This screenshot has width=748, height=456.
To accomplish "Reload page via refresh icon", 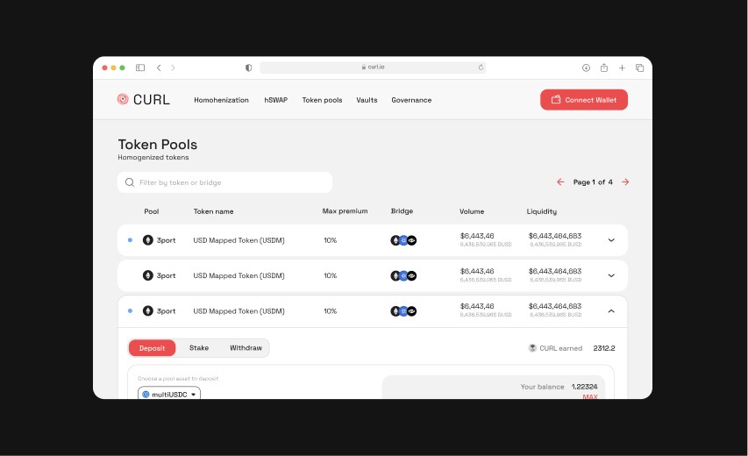I will coord(481,68).
